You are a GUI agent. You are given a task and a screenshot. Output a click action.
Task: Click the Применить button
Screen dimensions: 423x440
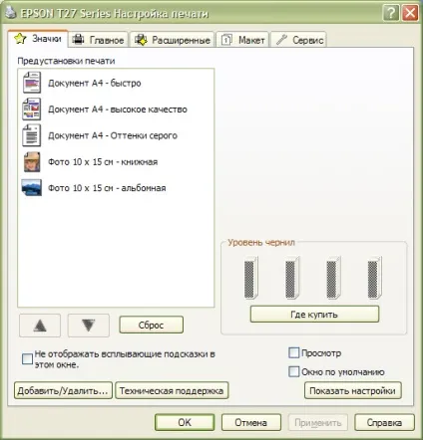pos(318,422)
